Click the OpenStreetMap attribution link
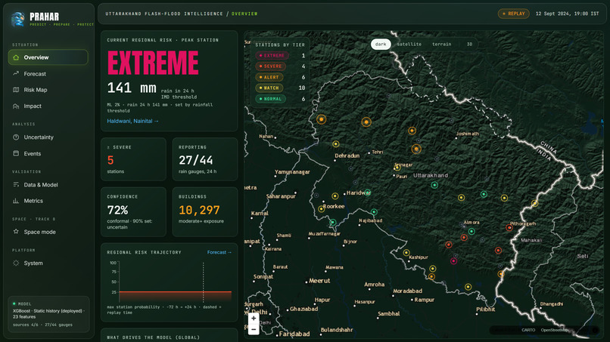This screenshot has height=342, width=610. [x=555, y=330]
